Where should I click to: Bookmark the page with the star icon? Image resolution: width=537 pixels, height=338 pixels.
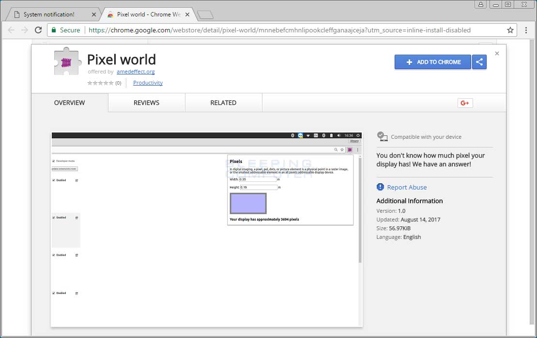[x=510, y=30]
